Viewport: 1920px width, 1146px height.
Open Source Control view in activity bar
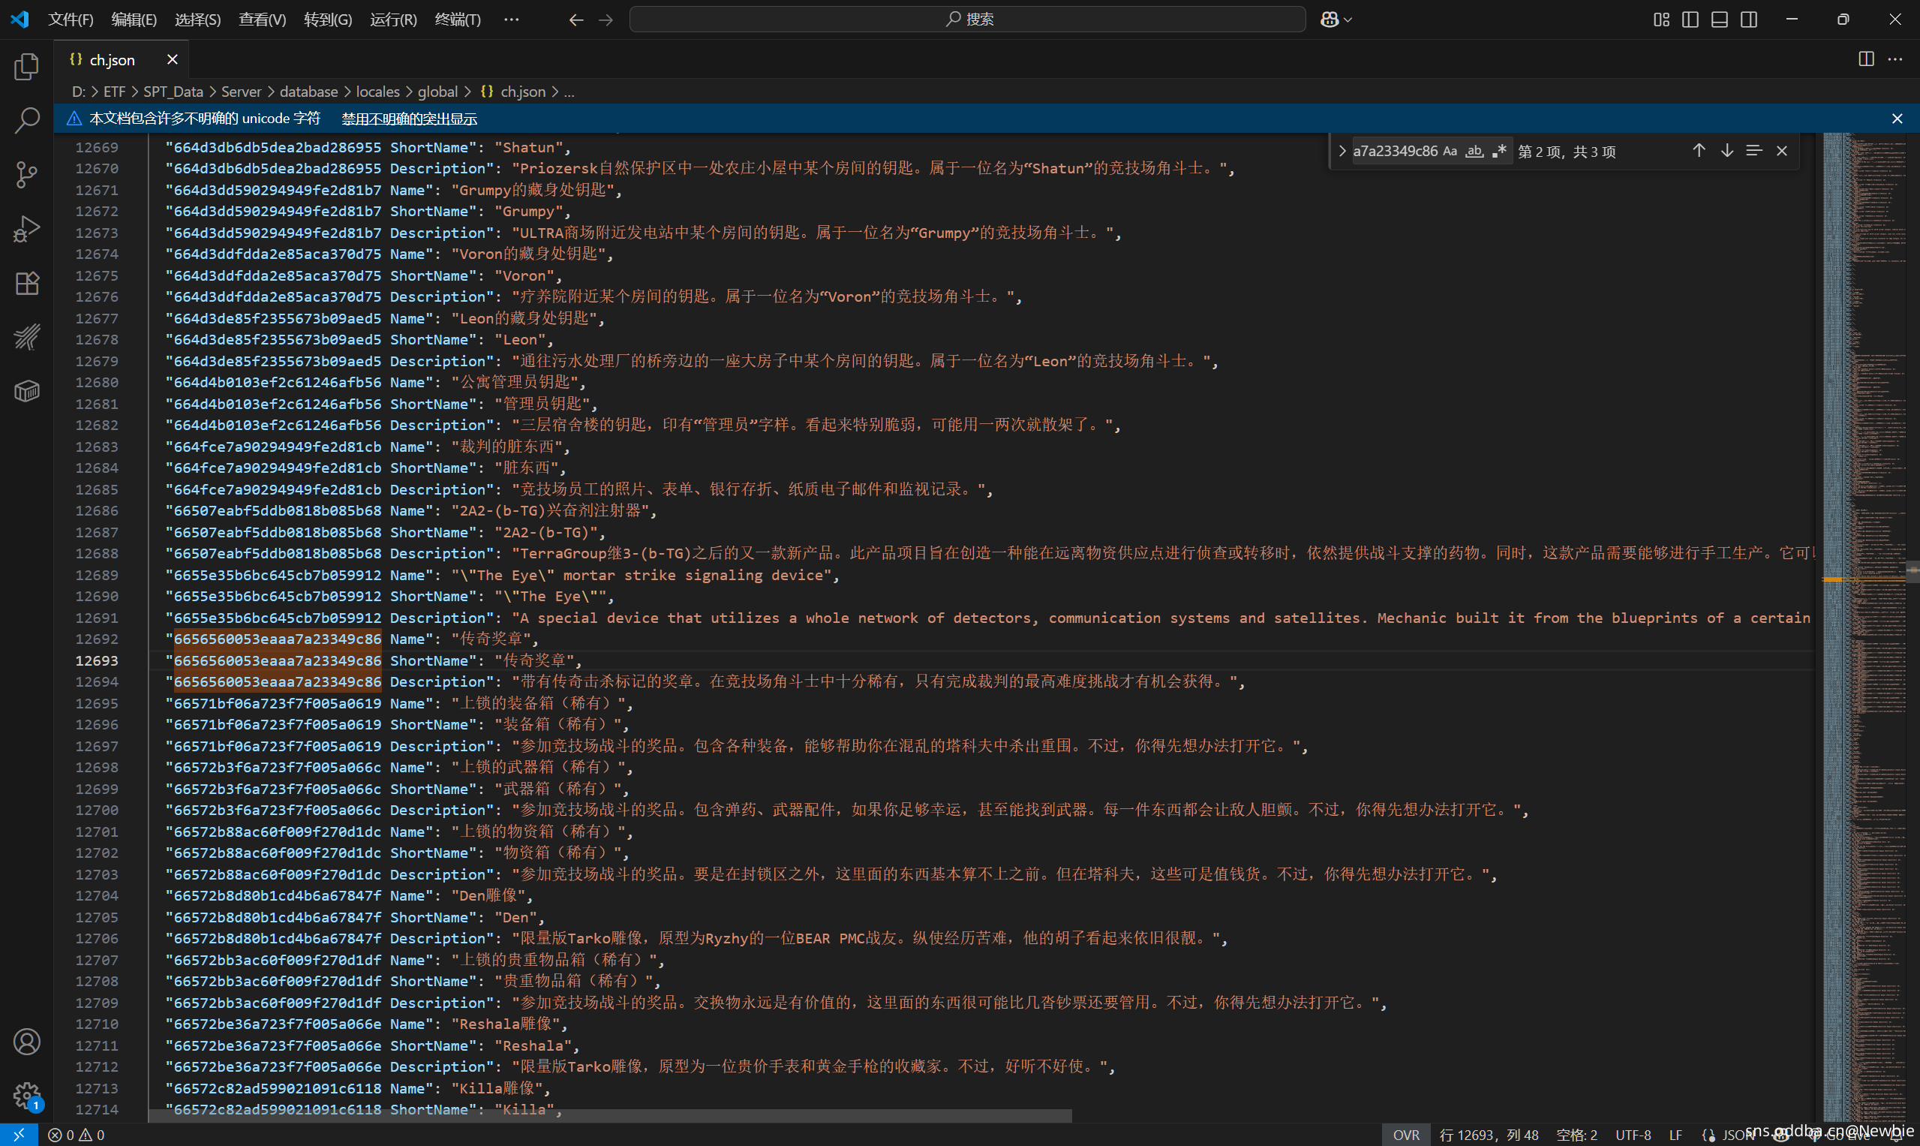(x=27, y=175)
